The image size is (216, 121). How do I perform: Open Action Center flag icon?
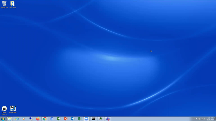pyautogui.click(x=197, y=119)
